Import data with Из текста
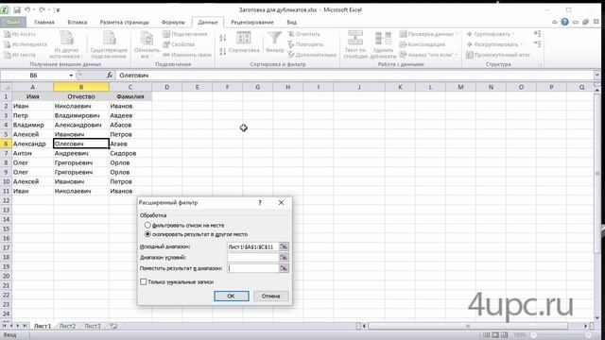 [20, 55]
